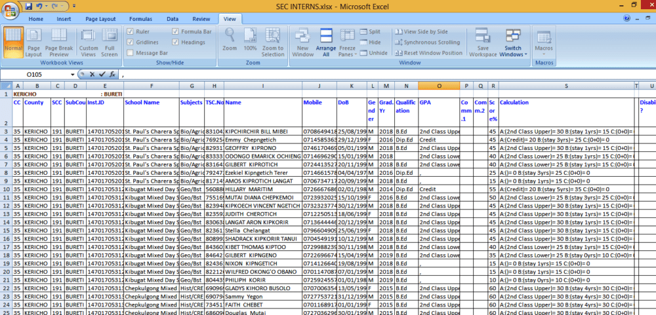This screenshot has width=656, height=315.
Task: Zoom to Selection
Action: click(x=273, y=42)
